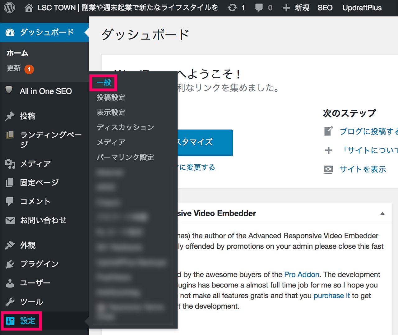This screenshot has width=398, height=335.
Task: Collapse the Video Embedder widget with the arrow
Action: pyautogui.click(x=382, y=213)
